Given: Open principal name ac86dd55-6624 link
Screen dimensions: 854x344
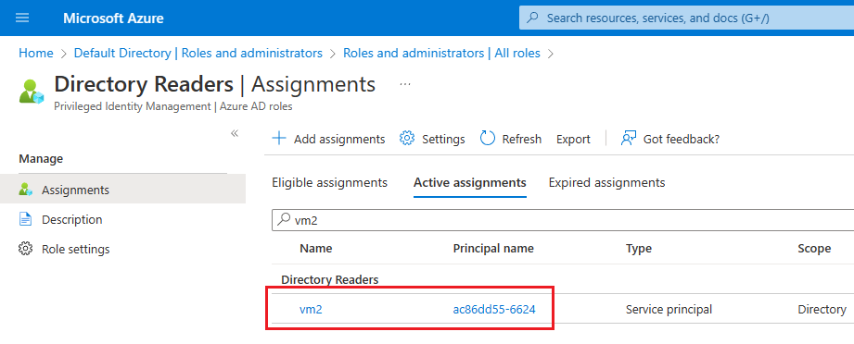Looking at the screenshot, I should (494, 310).
